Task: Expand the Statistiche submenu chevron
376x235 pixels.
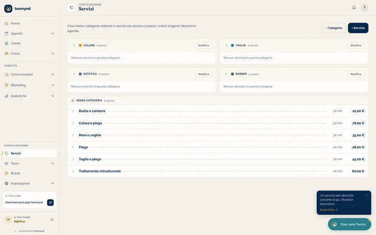Action: 53,96
